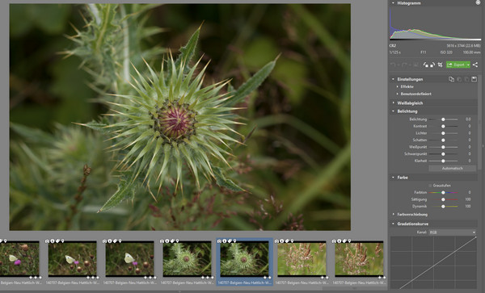485x293 pixels.
Task: Click the Automatisch exposure button
Action: click(x=452, y=168)
